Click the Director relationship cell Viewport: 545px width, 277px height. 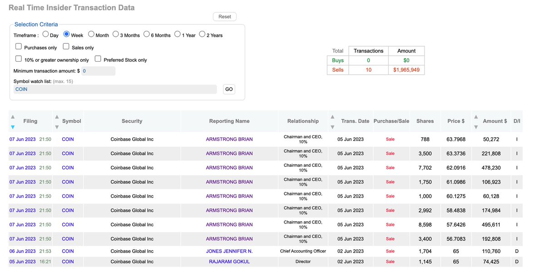pos(303,262)
